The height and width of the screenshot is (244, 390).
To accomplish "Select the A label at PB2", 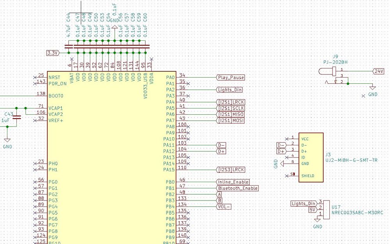I will [x=219, y=194].
